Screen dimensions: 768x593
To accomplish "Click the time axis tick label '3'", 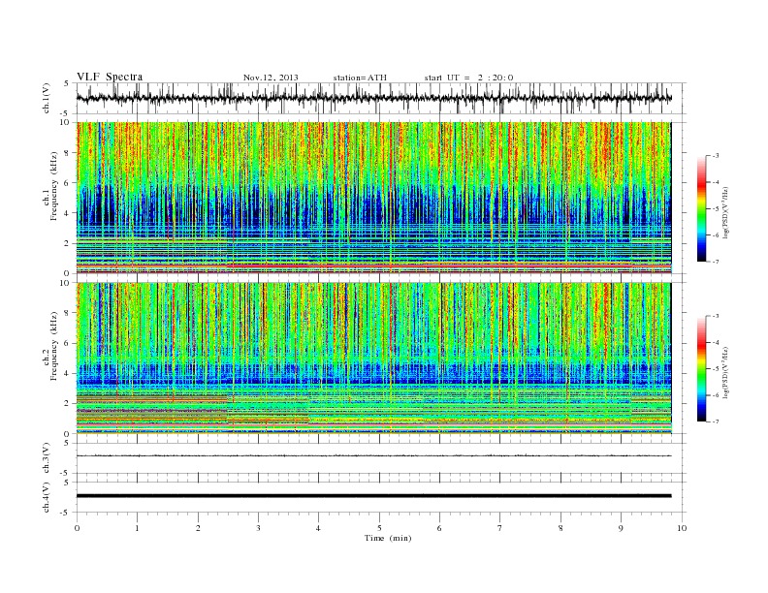I will [x=258, y=528].
